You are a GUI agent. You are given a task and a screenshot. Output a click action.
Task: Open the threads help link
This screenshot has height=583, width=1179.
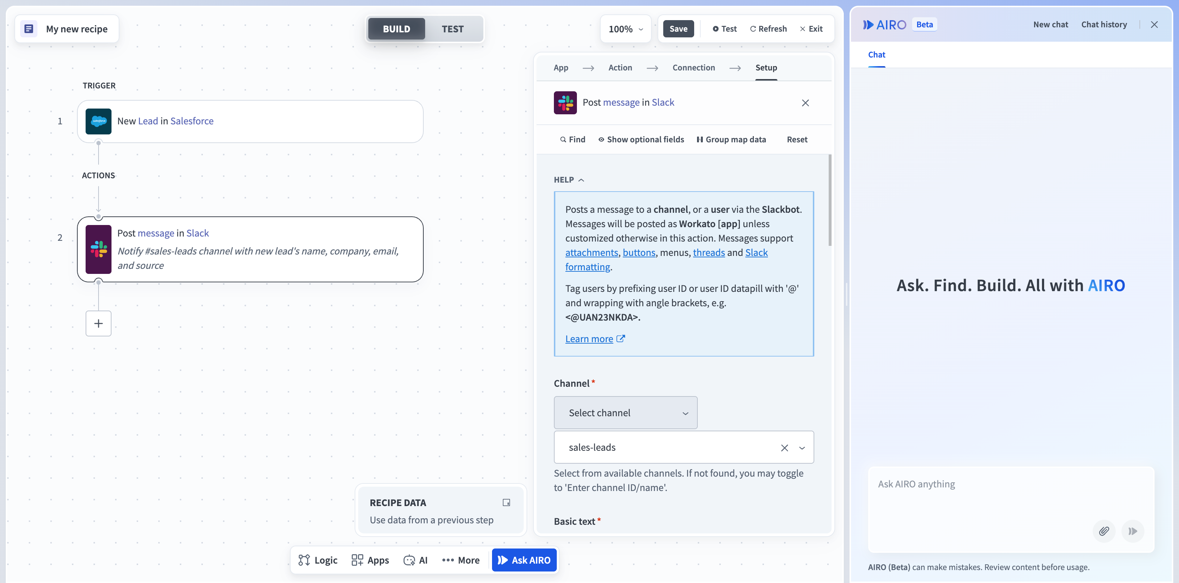pyautogui.click(x=709, y=252)
